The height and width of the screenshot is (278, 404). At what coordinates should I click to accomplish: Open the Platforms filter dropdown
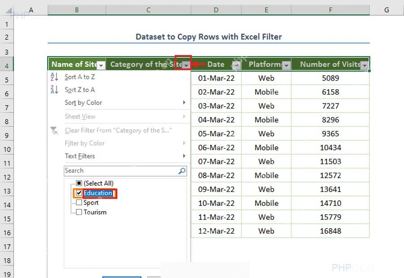point(286,65)
